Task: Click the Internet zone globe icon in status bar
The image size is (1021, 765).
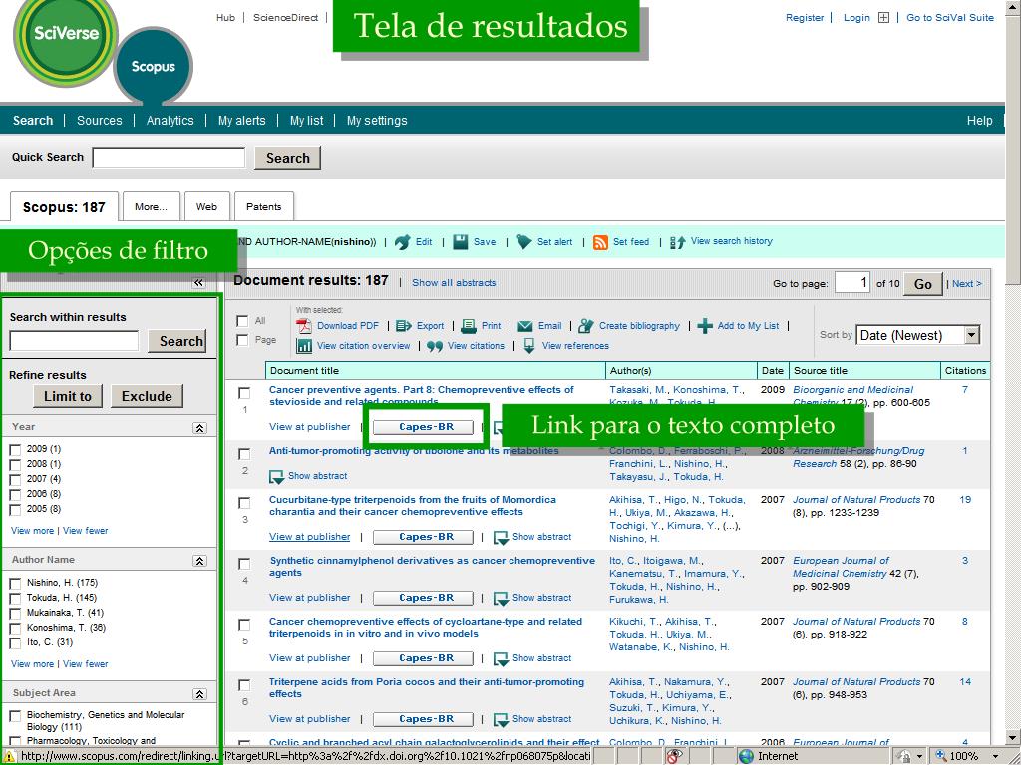Action: coord(746,756)
